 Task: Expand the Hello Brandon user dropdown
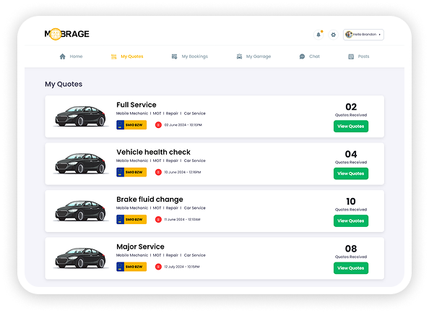[x=363, y=35]
